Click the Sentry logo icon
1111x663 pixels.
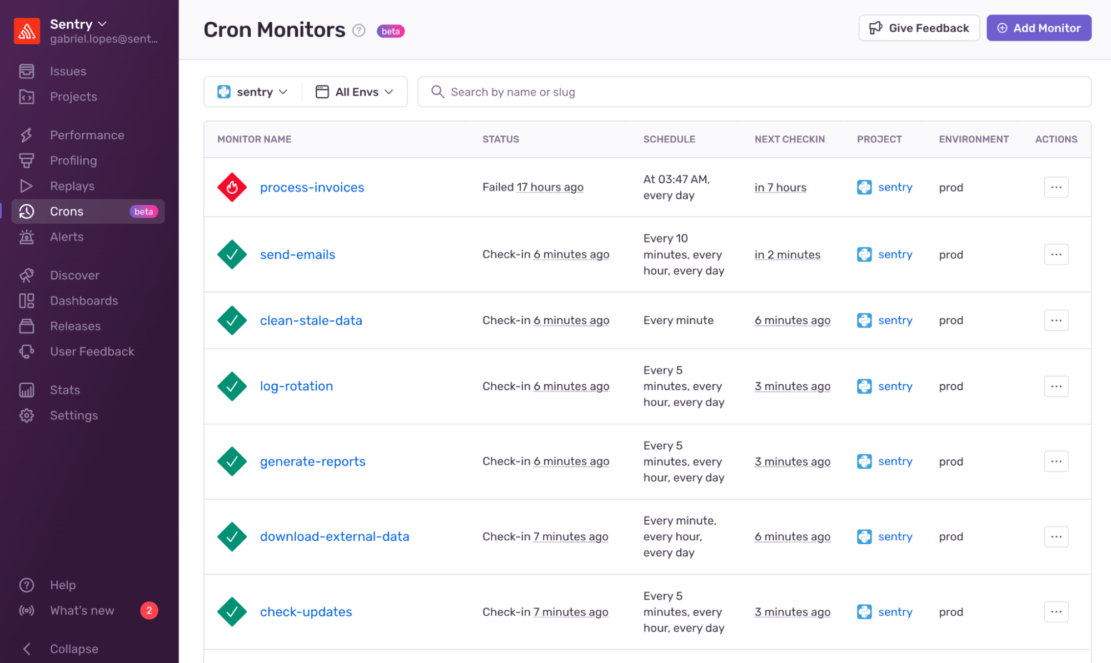tap(26, 31)
